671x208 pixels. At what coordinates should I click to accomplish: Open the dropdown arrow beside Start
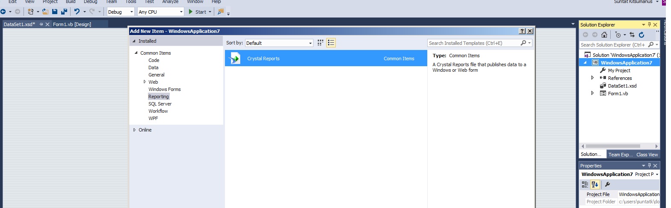tap(210, 12)
